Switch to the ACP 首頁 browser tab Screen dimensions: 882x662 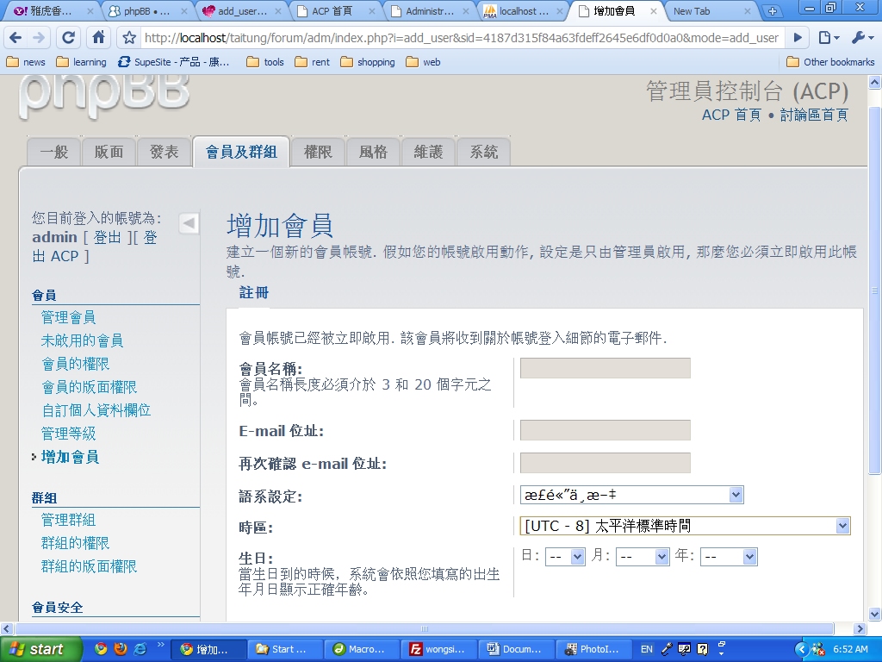point(335,11)
